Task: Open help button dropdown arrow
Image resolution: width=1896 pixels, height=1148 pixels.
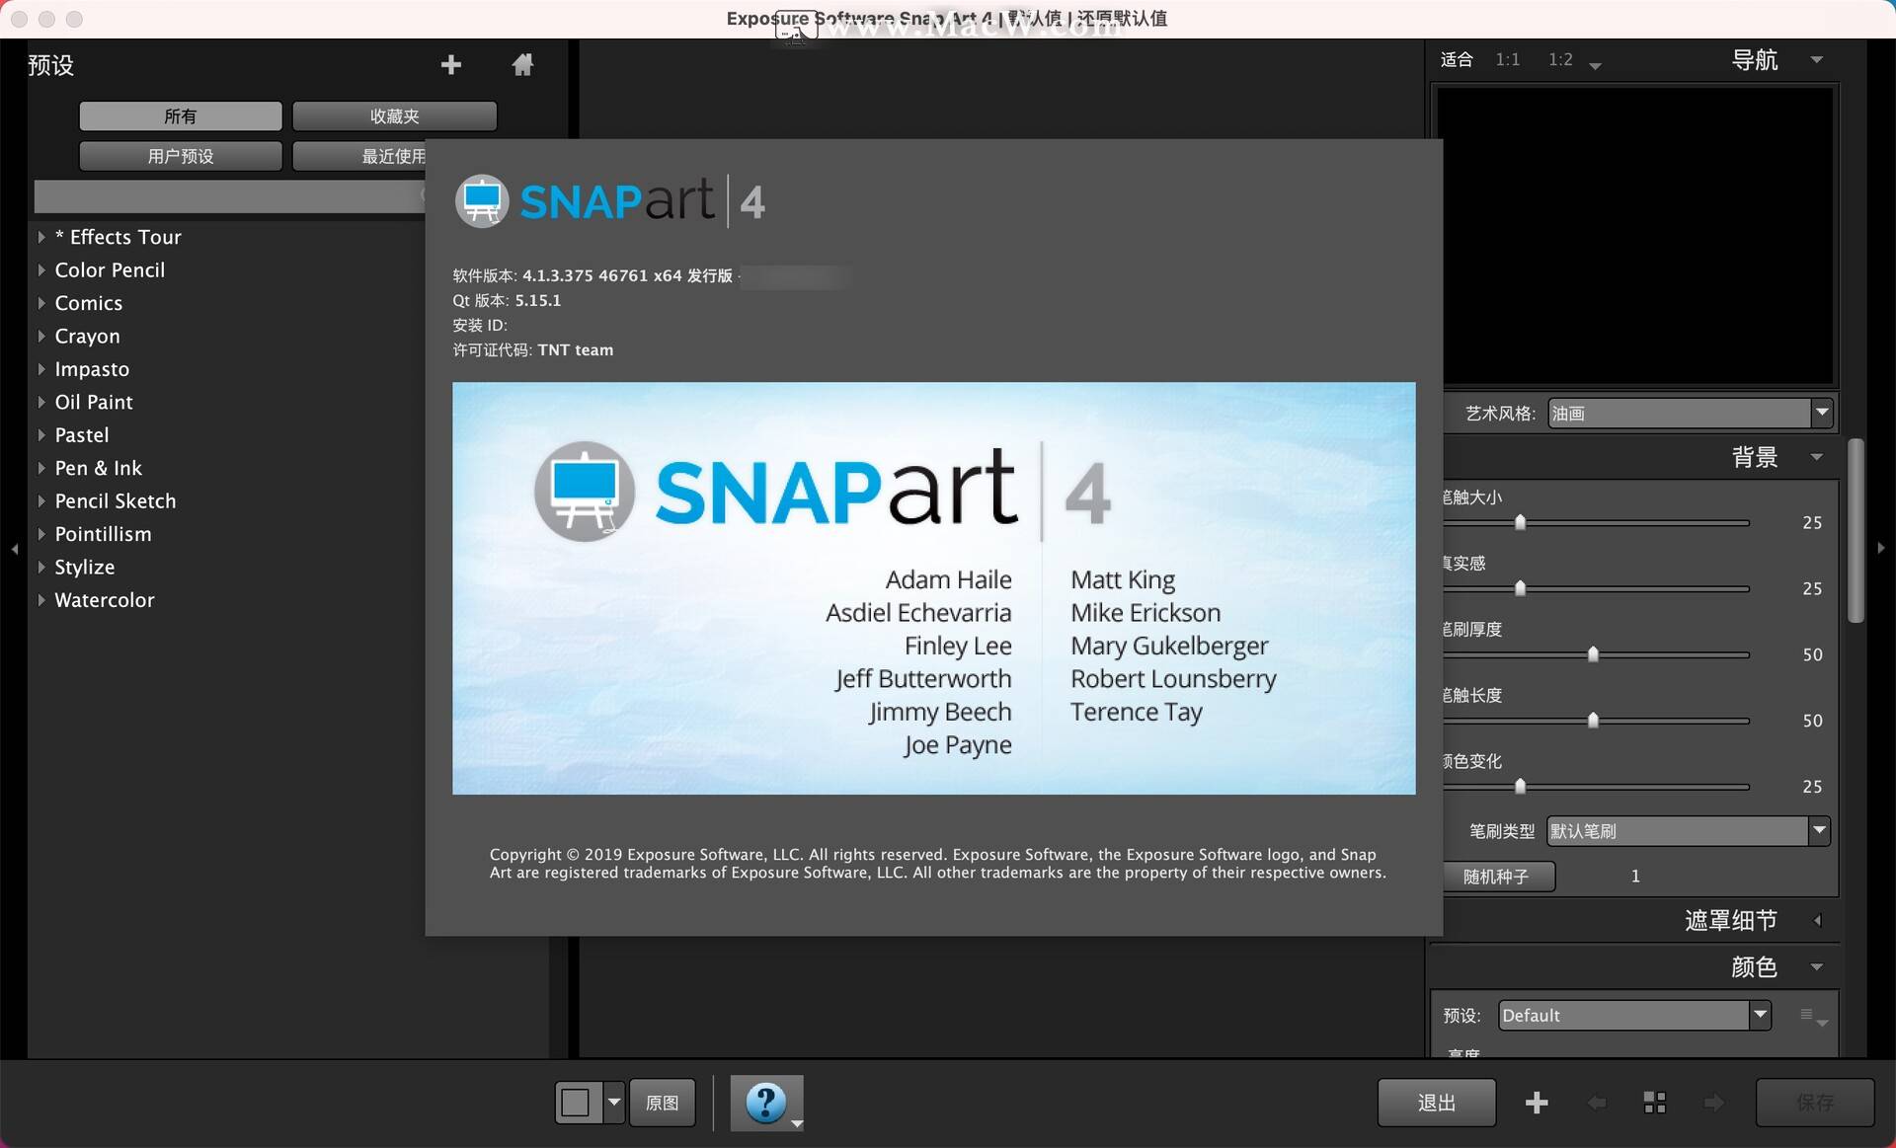Action: pos(797,1124)
